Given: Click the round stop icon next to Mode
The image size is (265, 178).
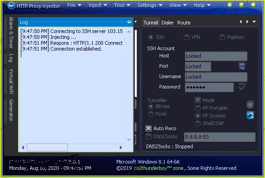Looking at the screenshot, I should click(250, 105).
